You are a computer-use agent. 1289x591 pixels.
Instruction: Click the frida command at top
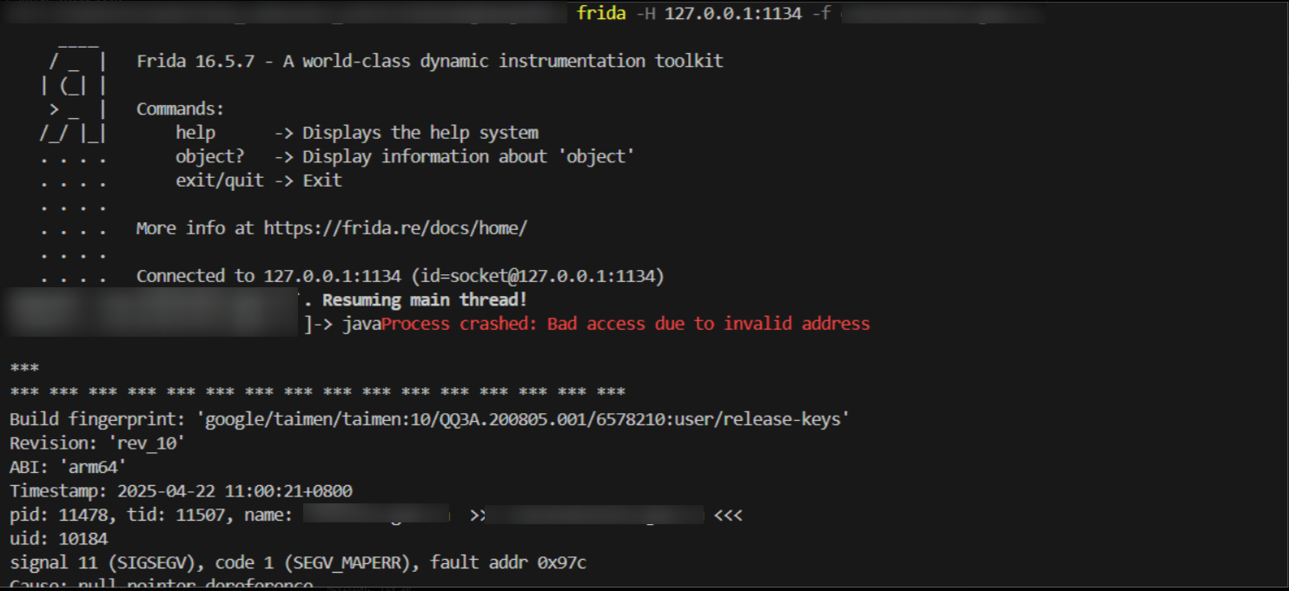tap(601, 15)
